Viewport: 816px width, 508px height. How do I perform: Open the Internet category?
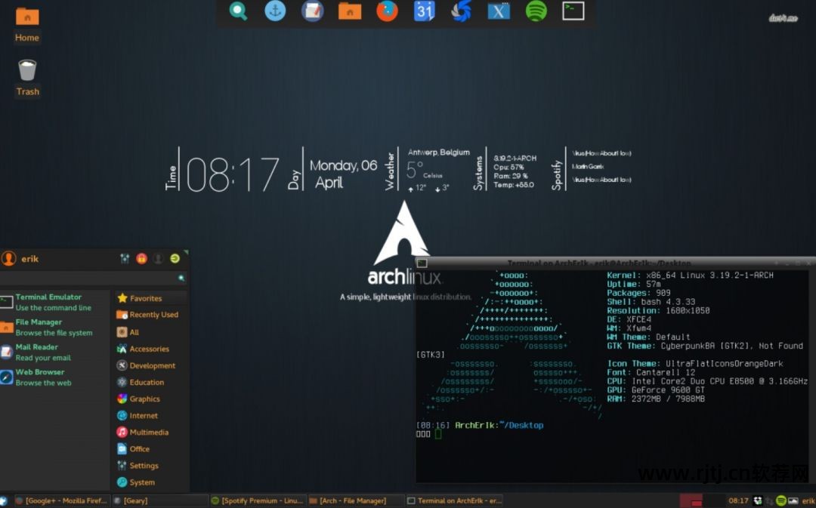pyautogui.click(x=151, y=415)
